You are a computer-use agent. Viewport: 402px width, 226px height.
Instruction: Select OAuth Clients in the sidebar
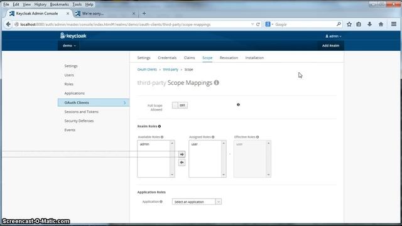click(x=94, y=102)
